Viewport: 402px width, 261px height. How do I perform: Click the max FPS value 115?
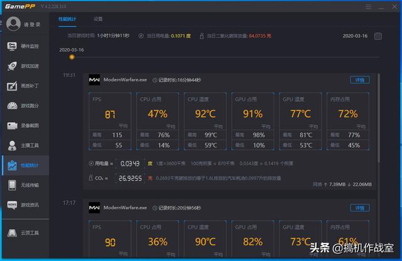[x=117, y=135]
